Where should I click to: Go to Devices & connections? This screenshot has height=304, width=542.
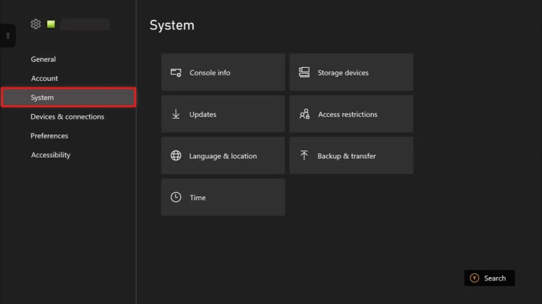tap(68, 117)
